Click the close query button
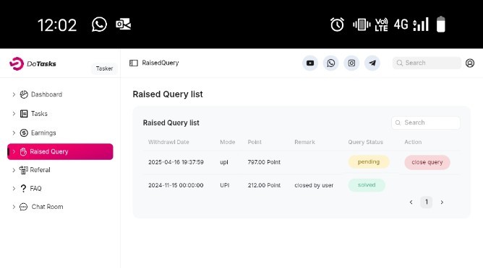Image resolution: width=483 pixels, height=268 pixels. pyautogui.click(x=427, y=162)
